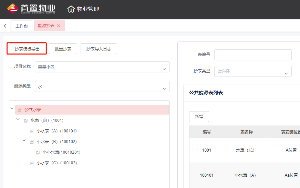Click the back arrow left of tabs

point(5,26)
